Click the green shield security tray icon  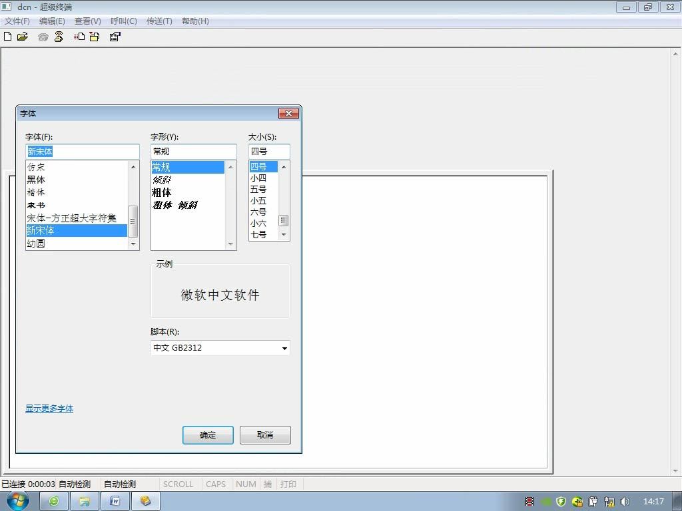(x=561, y=502)
